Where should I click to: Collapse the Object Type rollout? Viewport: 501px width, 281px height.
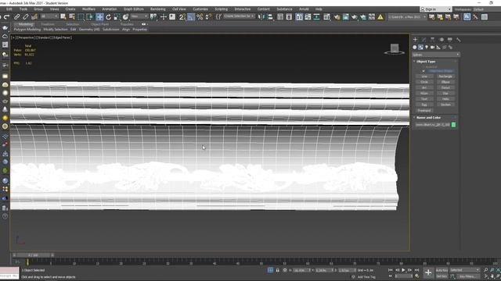click(426, 61)
